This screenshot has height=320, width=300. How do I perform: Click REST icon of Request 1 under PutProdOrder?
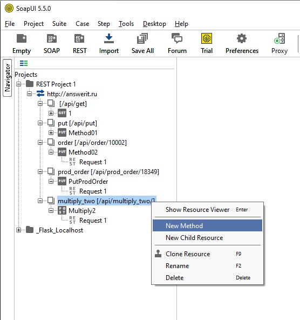click(72, 191)
